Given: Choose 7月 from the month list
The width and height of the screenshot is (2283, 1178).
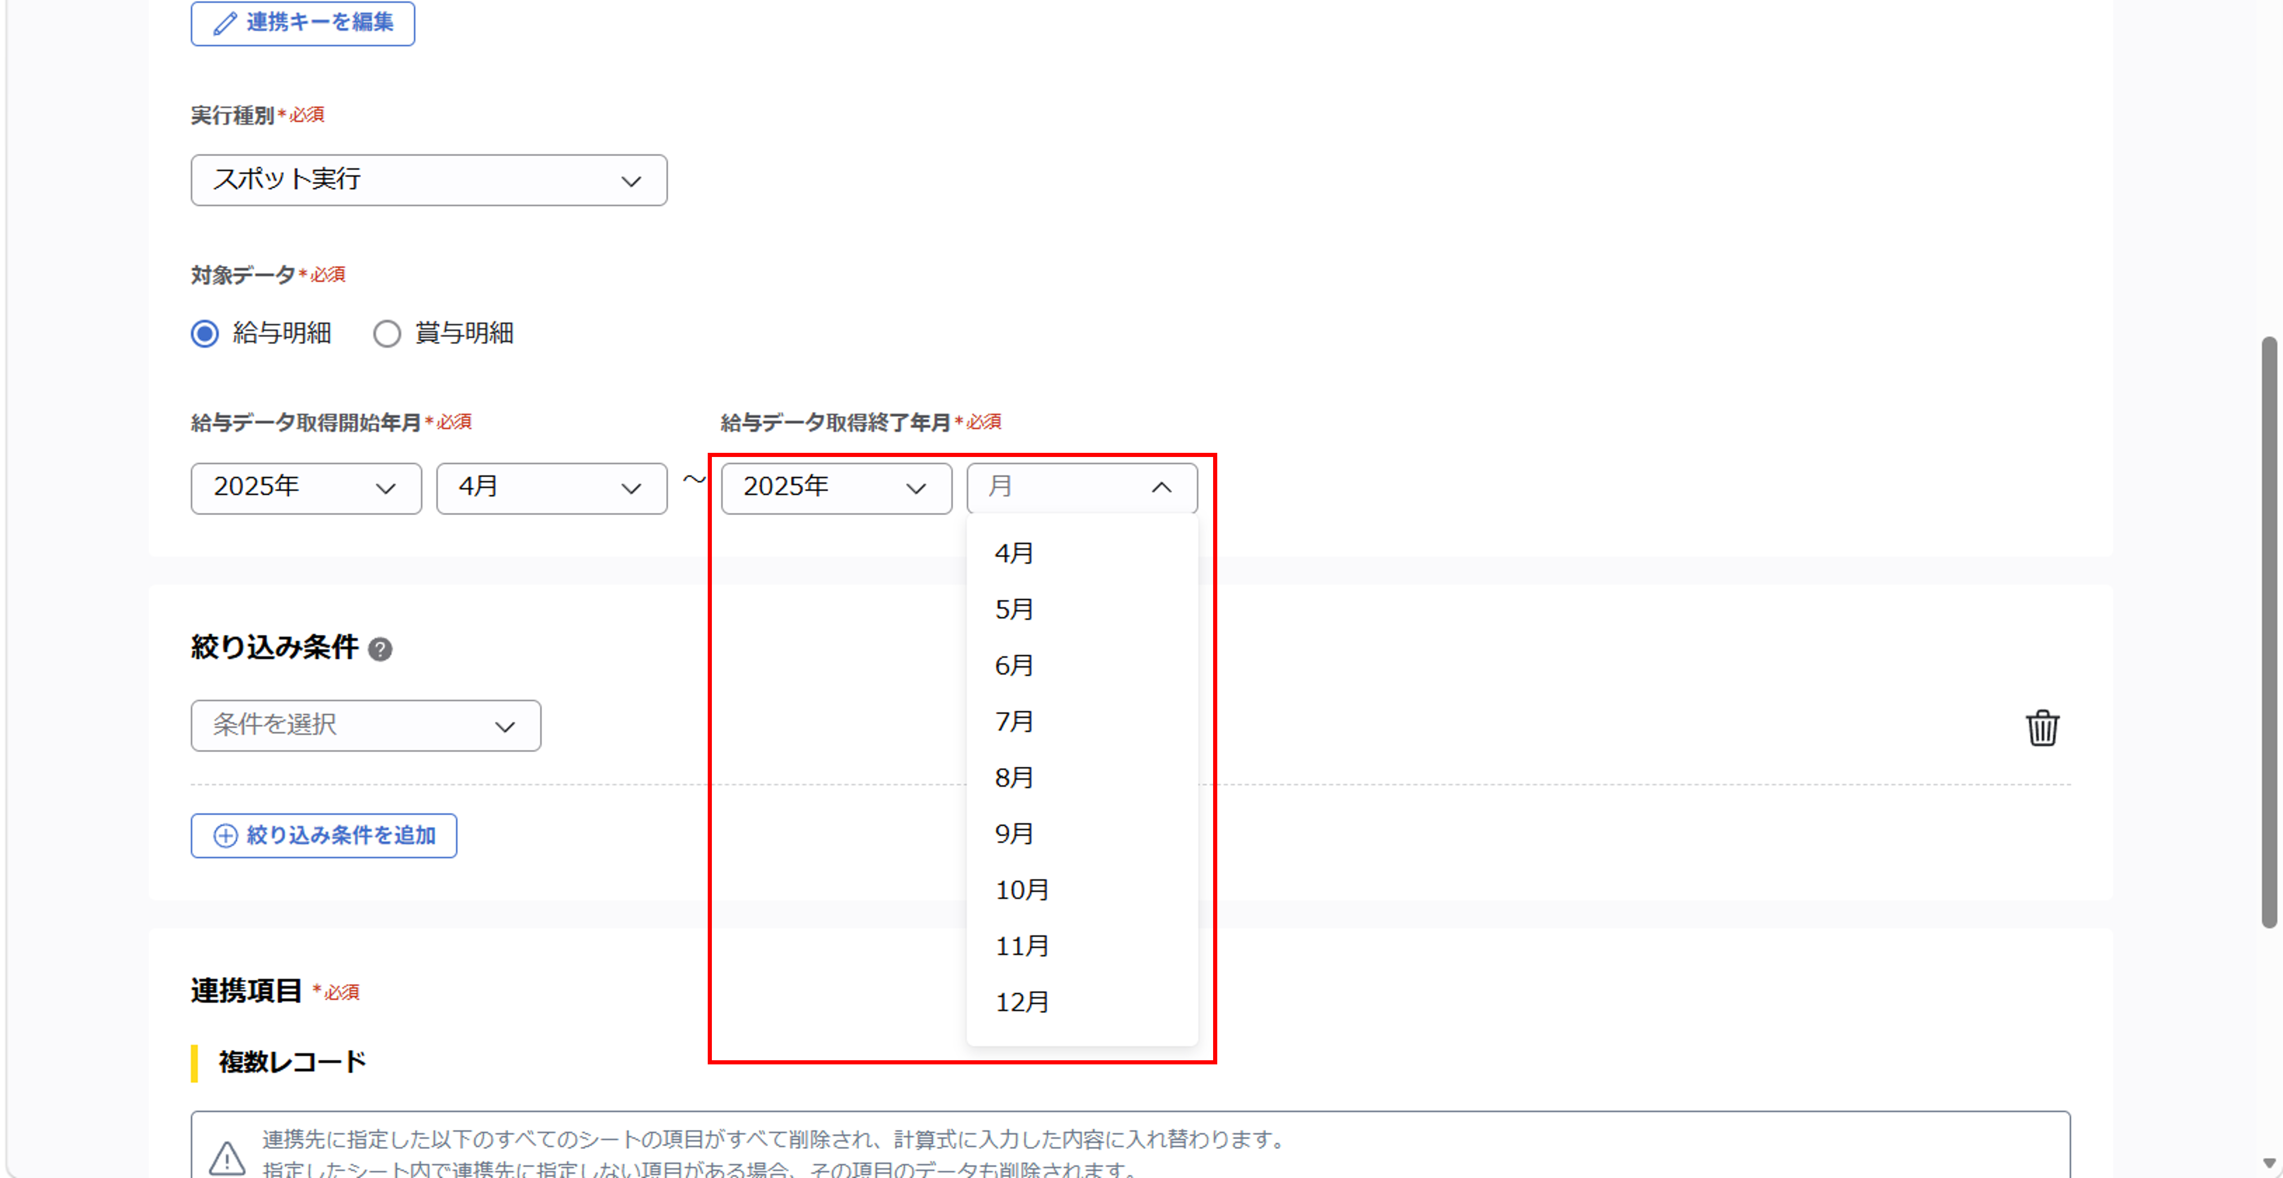Looking at the screenshot, I should pyautogui.click(x=1081, y=722).
